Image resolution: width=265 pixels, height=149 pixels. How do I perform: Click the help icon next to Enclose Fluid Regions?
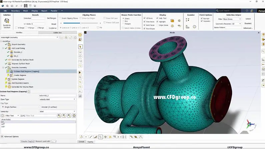coord(29,92)
